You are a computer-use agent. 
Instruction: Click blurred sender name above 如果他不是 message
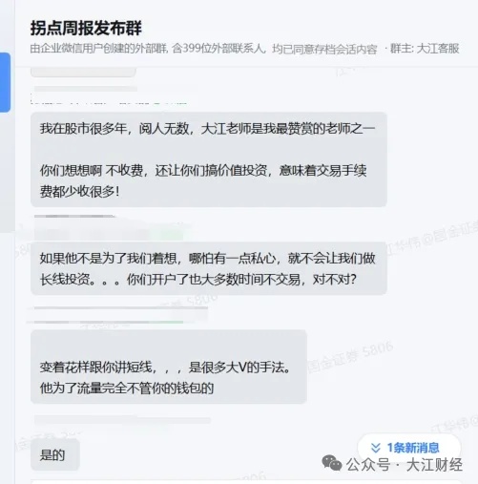point(75,217)
